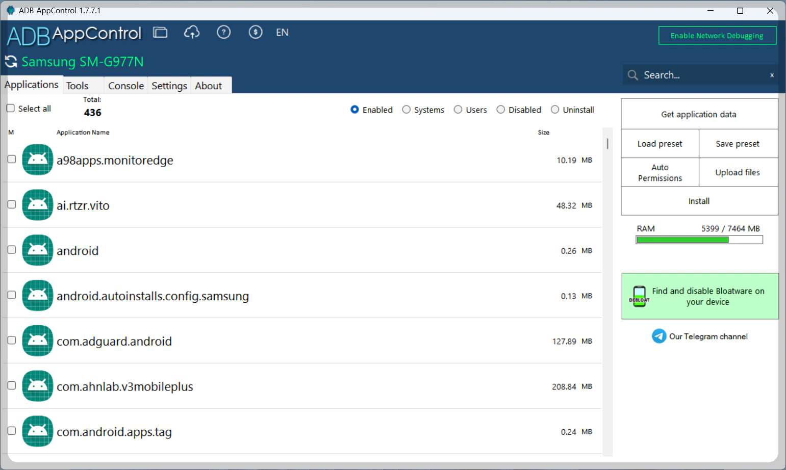Open Our Telegram channel link
This screenshot has width=786, height=470.
(x=708, y=336)
